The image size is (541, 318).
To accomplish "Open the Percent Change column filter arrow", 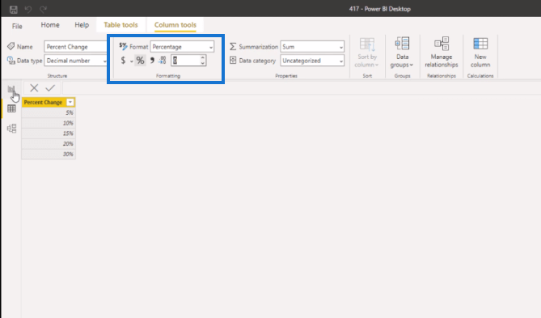I will click(x=70, y=102).
